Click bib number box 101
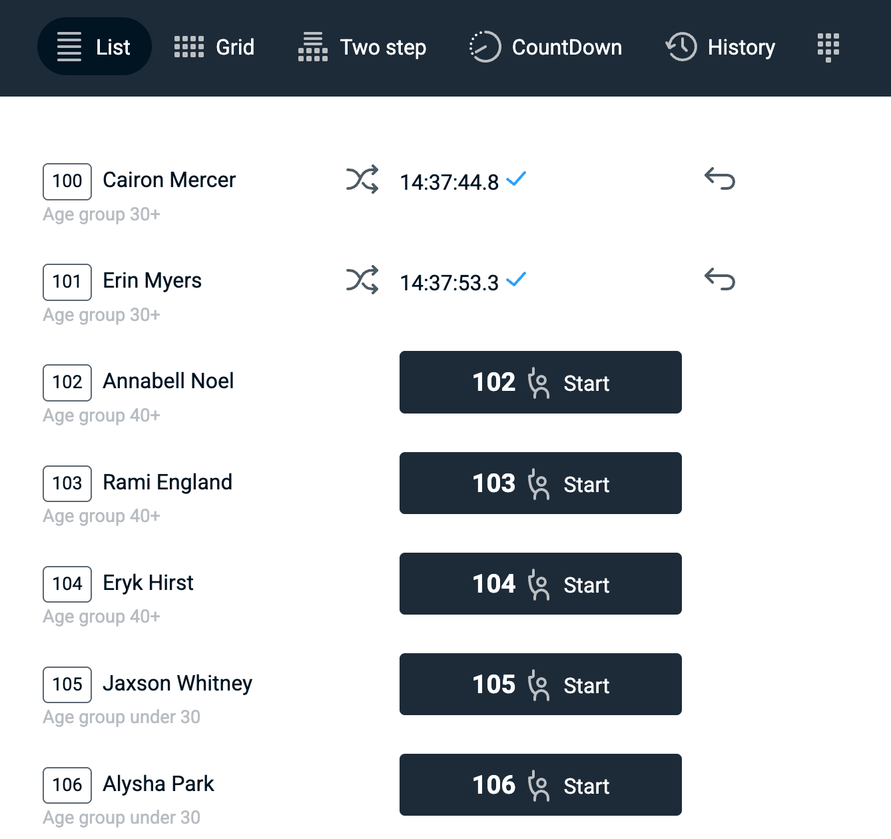The height and width of the screenshot is (839, 891). (67, 282)
